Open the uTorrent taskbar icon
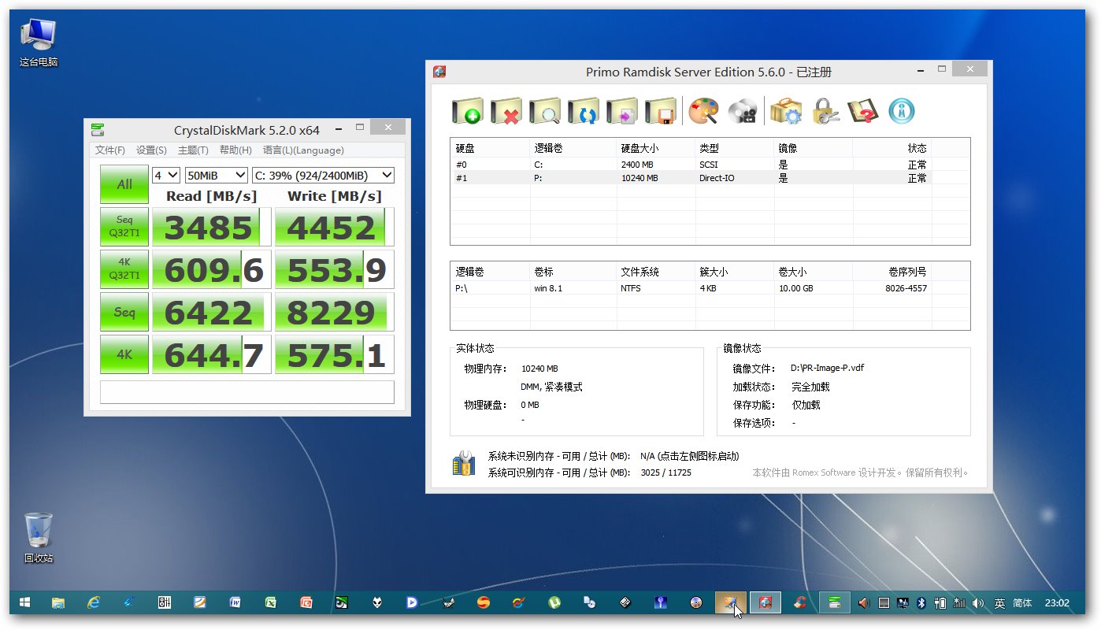 coord(554,602)
